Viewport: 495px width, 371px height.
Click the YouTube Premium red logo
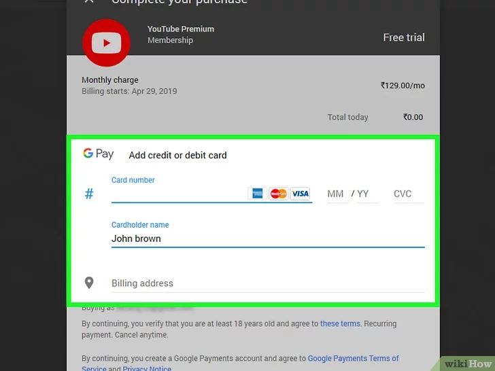coord(106,43)
